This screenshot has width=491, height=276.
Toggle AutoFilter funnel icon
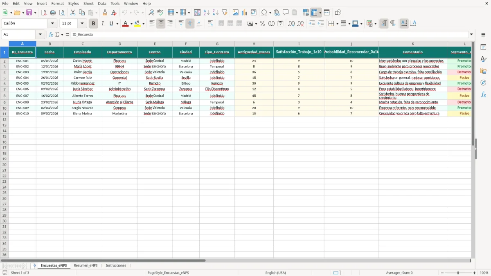[x=225, y=13]
